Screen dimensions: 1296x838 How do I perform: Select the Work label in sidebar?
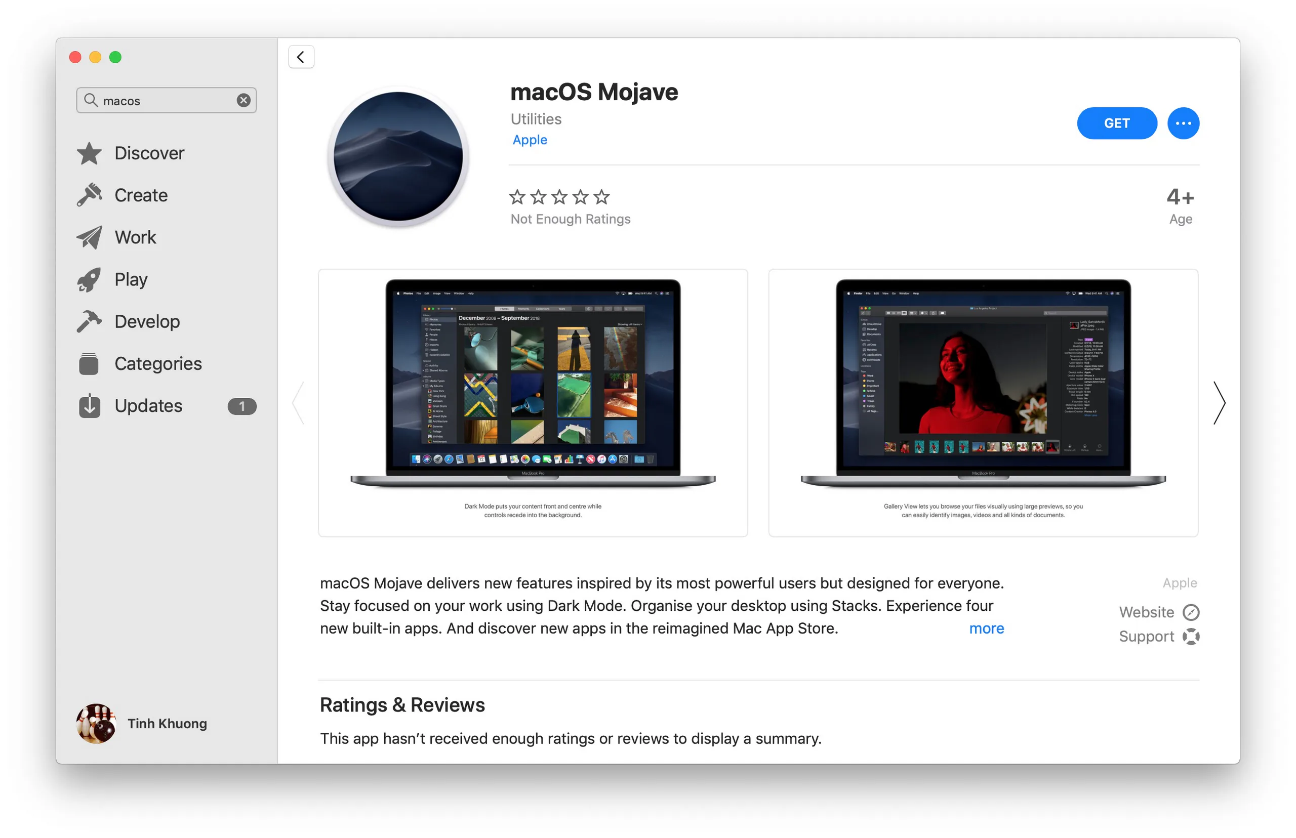pyautogui.click(x=135, y=237)
